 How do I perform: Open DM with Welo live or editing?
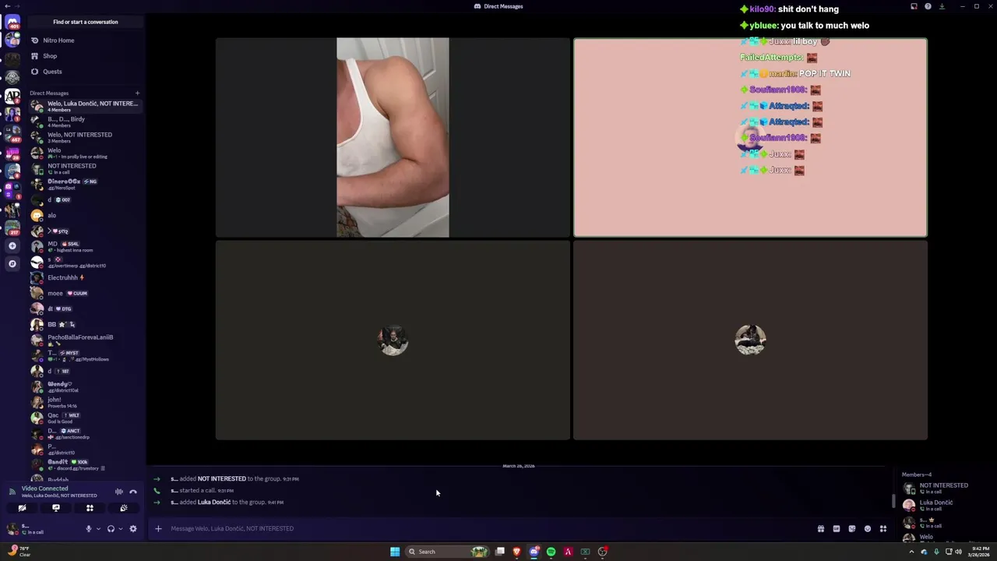click(x=86, y=153)
